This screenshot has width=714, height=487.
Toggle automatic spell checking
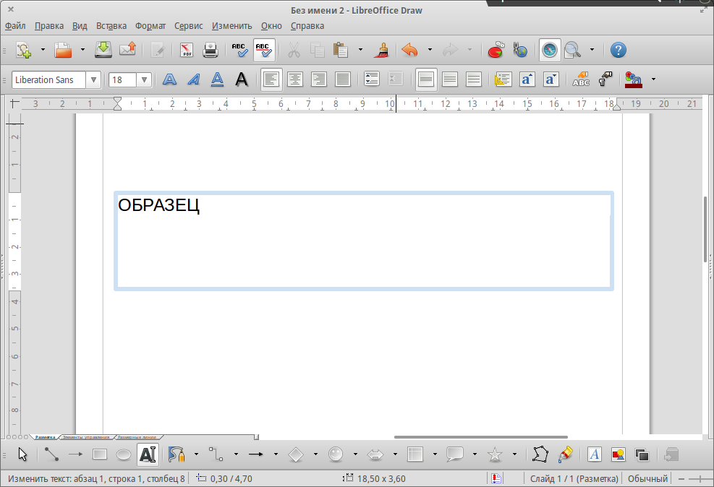(x=264, y=50)
